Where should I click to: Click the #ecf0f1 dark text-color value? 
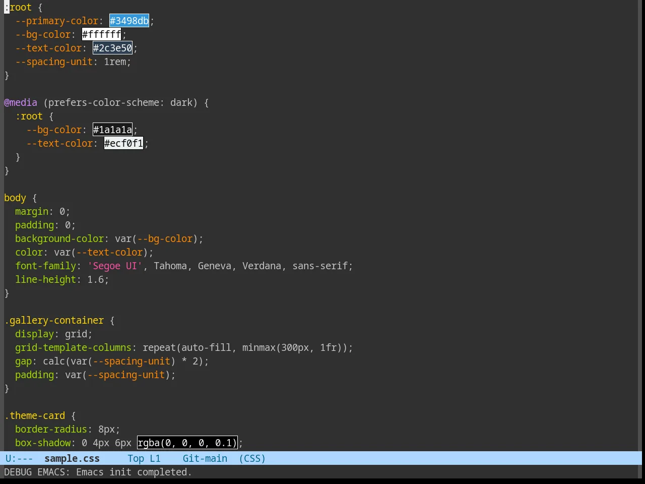(123, 143)
